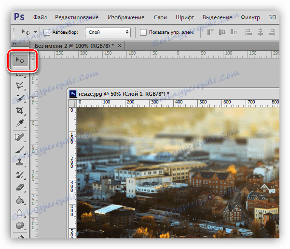Click resize.jpg window title bar

174,94
